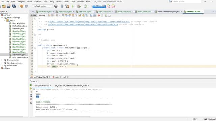Click the first profiler icon after memory bar
Image resolution: width=216 pixels, height=121 pixels.
(x=108, y=6)
